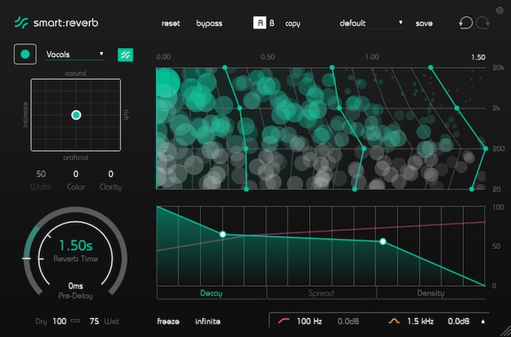The image size is (511, 337).
Task: Click the green smart processing icon
Action: (x=125, y=54)
